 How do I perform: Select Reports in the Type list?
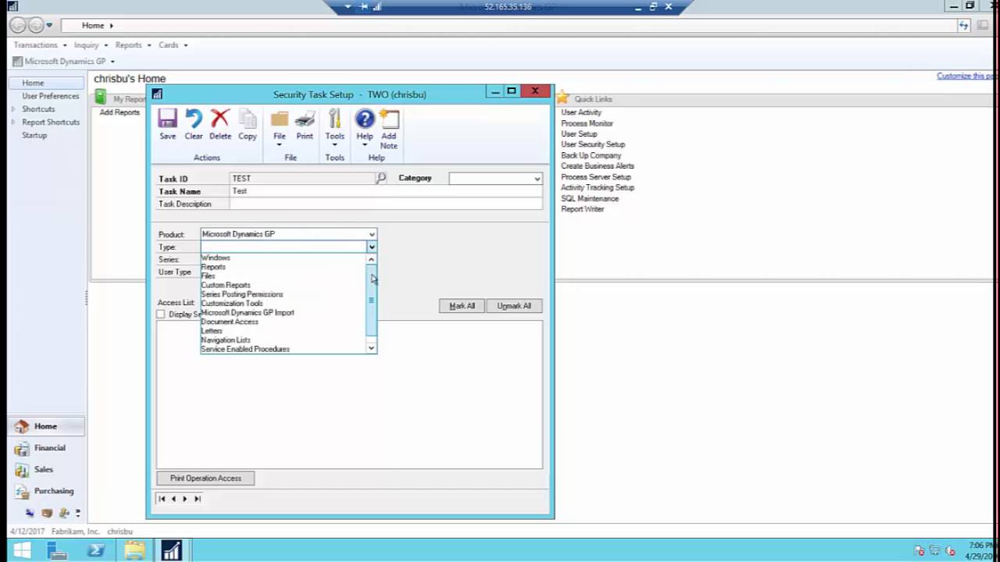pyautogui.click(x=213, y=267)
